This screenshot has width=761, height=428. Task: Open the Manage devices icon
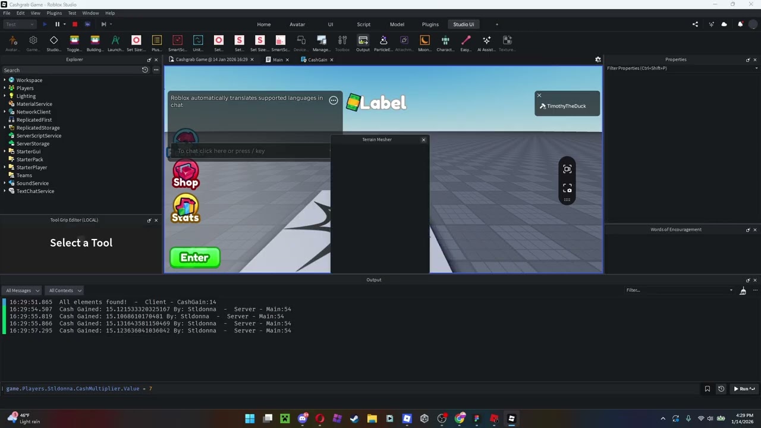point(322,43)
